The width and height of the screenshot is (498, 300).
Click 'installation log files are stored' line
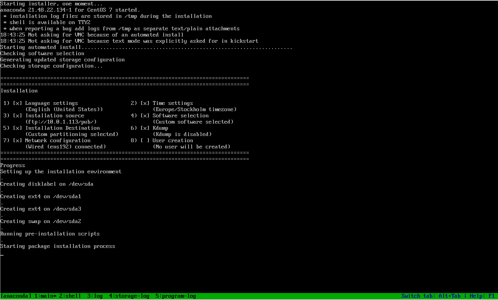(x=107, y=16)
